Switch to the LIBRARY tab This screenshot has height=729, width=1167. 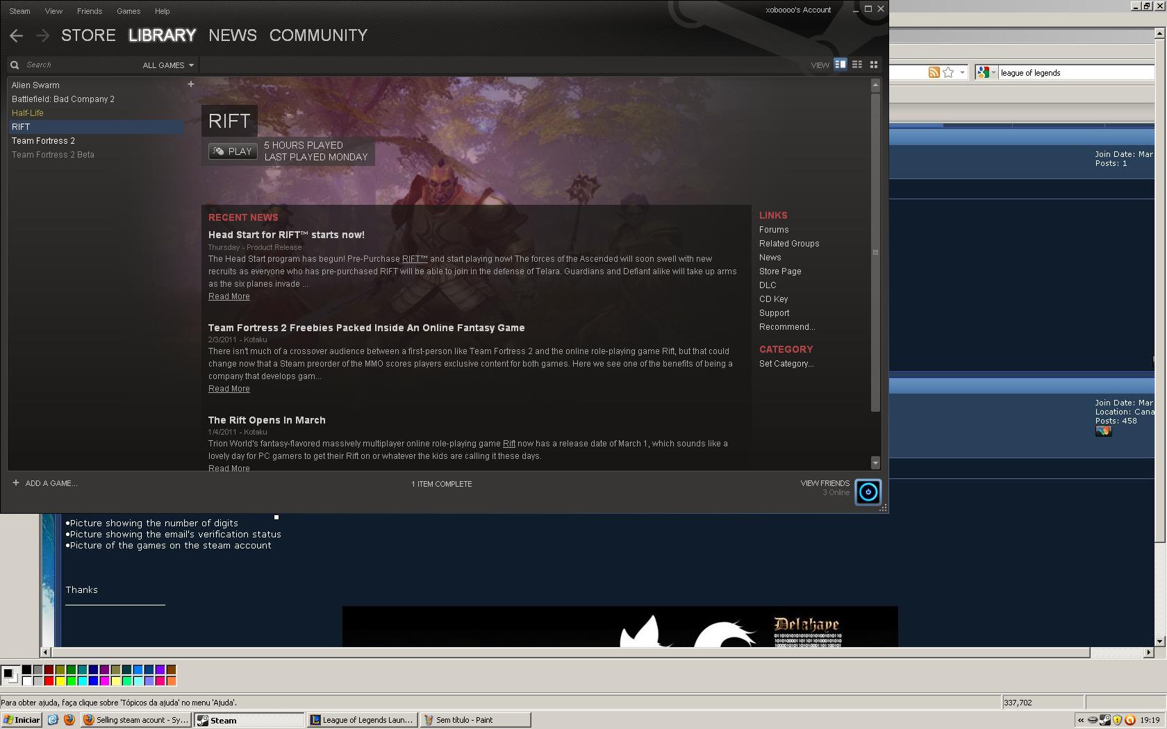[162, 35]
